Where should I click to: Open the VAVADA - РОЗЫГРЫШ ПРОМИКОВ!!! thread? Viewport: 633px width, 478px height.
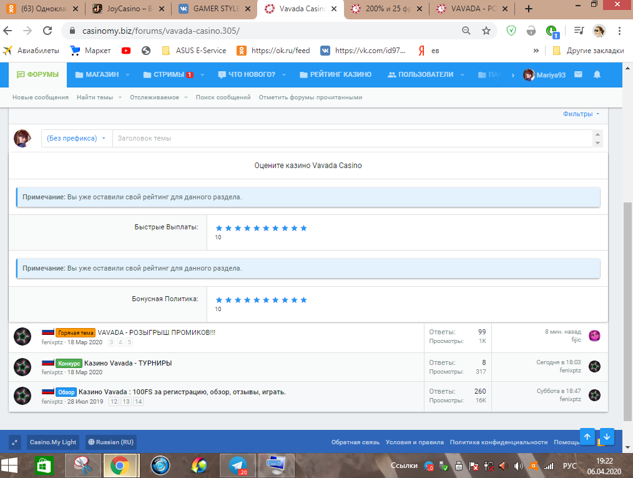point(157,332)
